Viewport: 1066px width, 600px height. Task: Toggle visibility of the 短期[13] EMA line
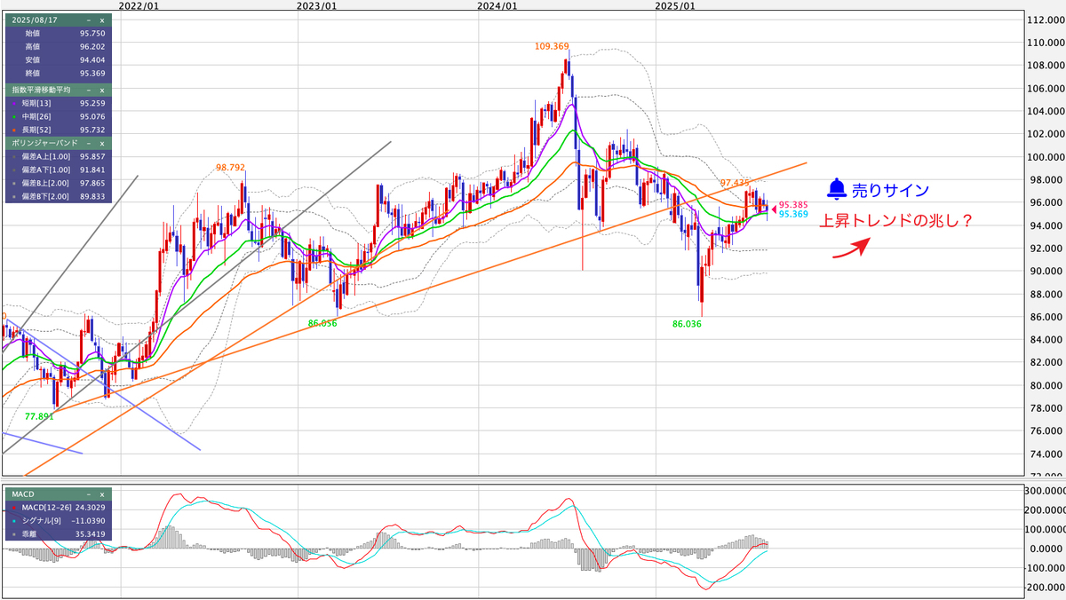coord(14,103)
